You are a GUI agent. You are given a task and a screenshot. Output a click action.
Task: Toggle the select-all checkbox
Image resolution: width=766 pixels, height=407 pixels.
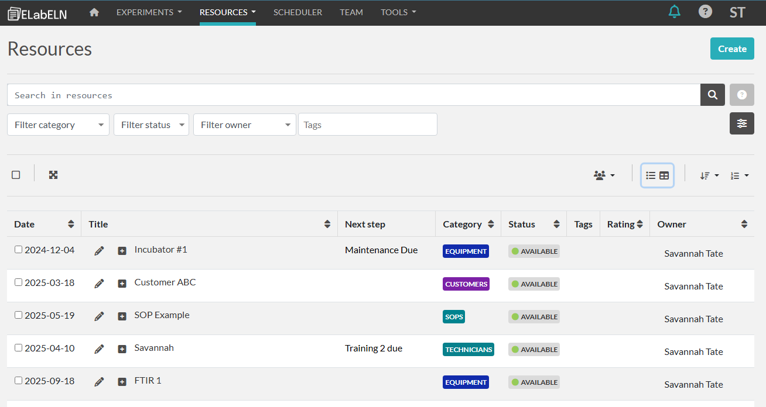[16, 175]
